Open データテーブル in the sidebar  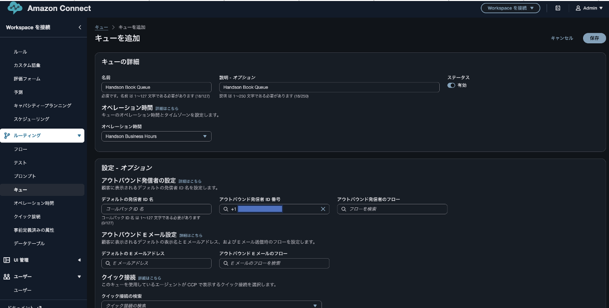pyautogui.click(x=29, y=244)
